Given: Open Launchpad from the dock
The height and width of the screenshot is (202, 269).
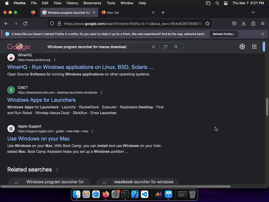Looking at the screenshot, I should (x=86, y=194).
